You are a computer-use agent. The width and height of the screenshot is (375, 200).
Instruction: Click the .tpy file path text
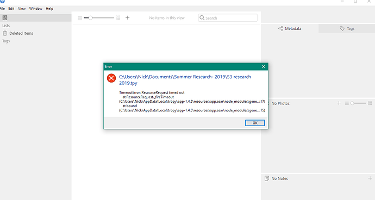[185, 80]
